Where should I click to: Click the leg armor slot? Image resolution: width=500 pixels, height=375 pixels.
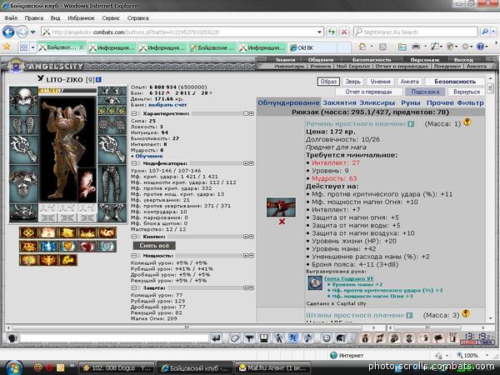pos(112,183)
